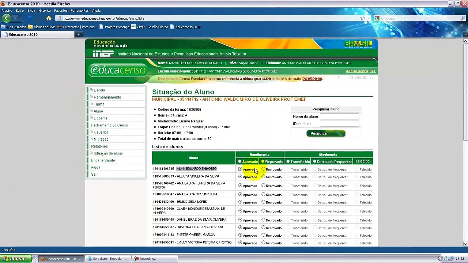This screenshot has height=263, width=468.
Task: Mark ANA LAURA ROSSINI SILVA as Reprovado
Action: [x=263, y=194]
